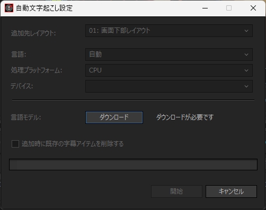Click the 自動文字起こし設定 window title
This screenshot has width=266, height=210.
44,8
